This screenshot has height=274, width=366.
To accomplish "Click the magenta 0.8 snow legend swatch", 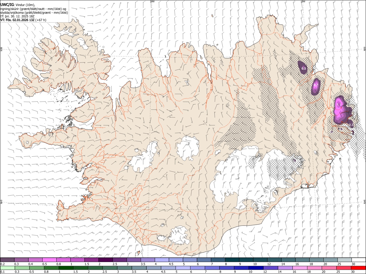I will click(63, 260).
